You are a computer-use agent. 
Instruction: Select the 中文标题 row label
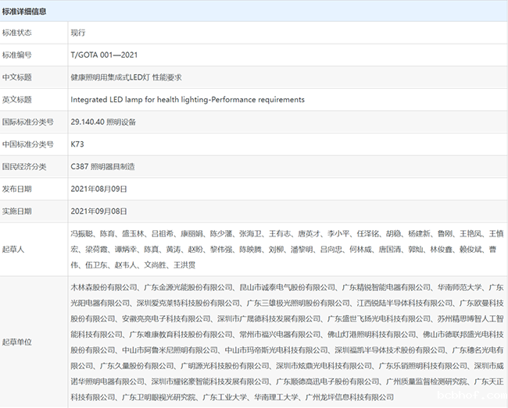click(x=16, y=78)
